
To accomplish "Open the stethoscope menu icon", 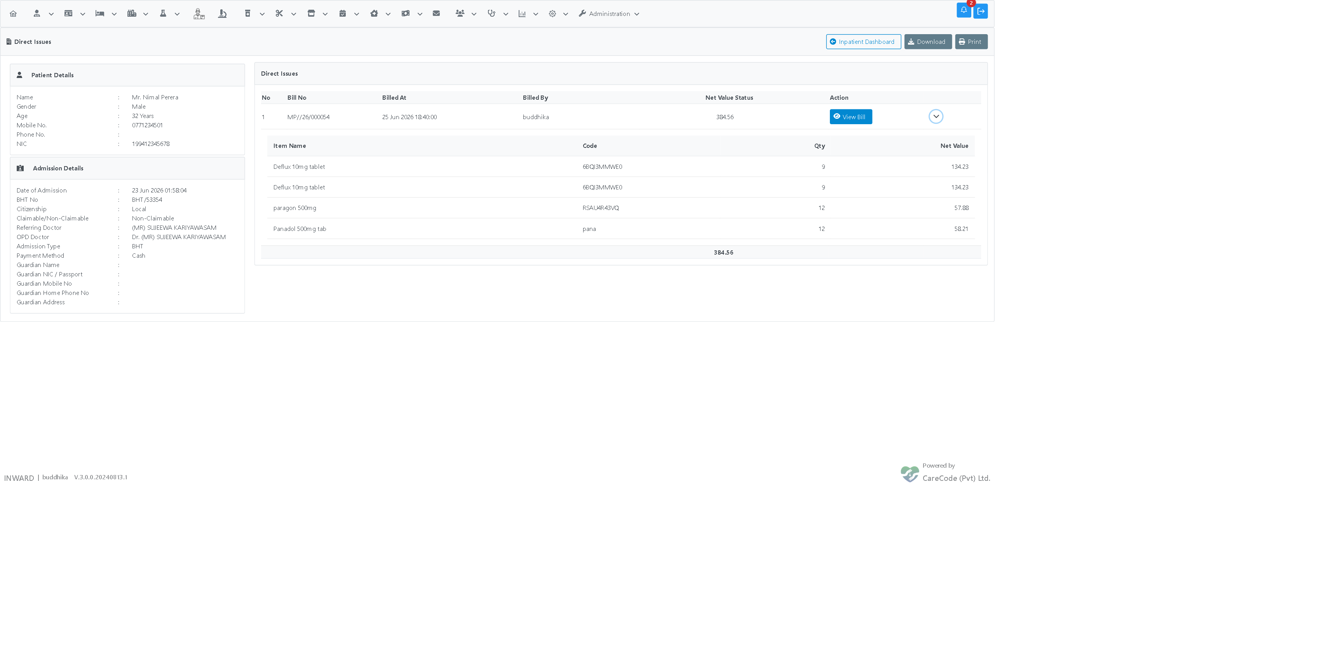I will point(491,14).
